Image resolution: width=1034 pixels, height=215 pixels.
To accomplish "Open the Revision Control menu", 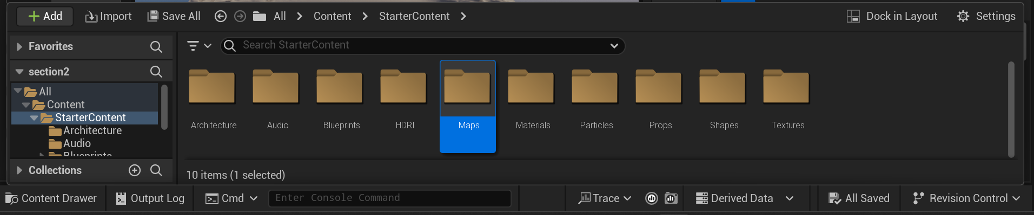I will pyautogui.click(x=966, y=198).
